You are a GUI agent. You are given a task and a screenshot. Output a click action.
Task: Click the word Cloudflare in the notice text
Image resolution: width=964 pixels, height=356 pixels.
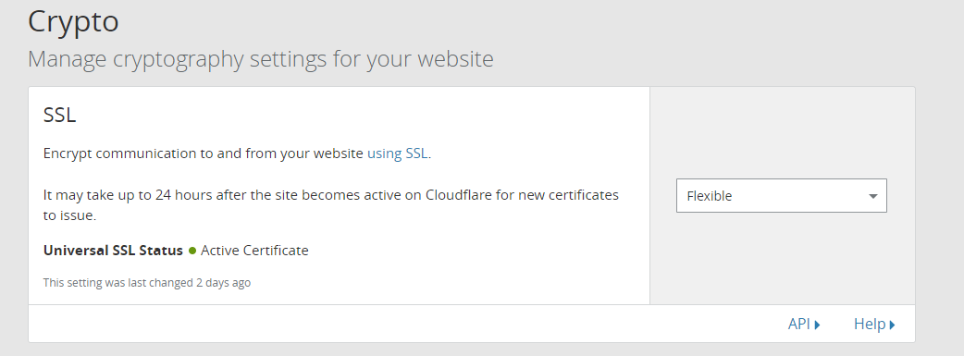click(x=455, y=195)
